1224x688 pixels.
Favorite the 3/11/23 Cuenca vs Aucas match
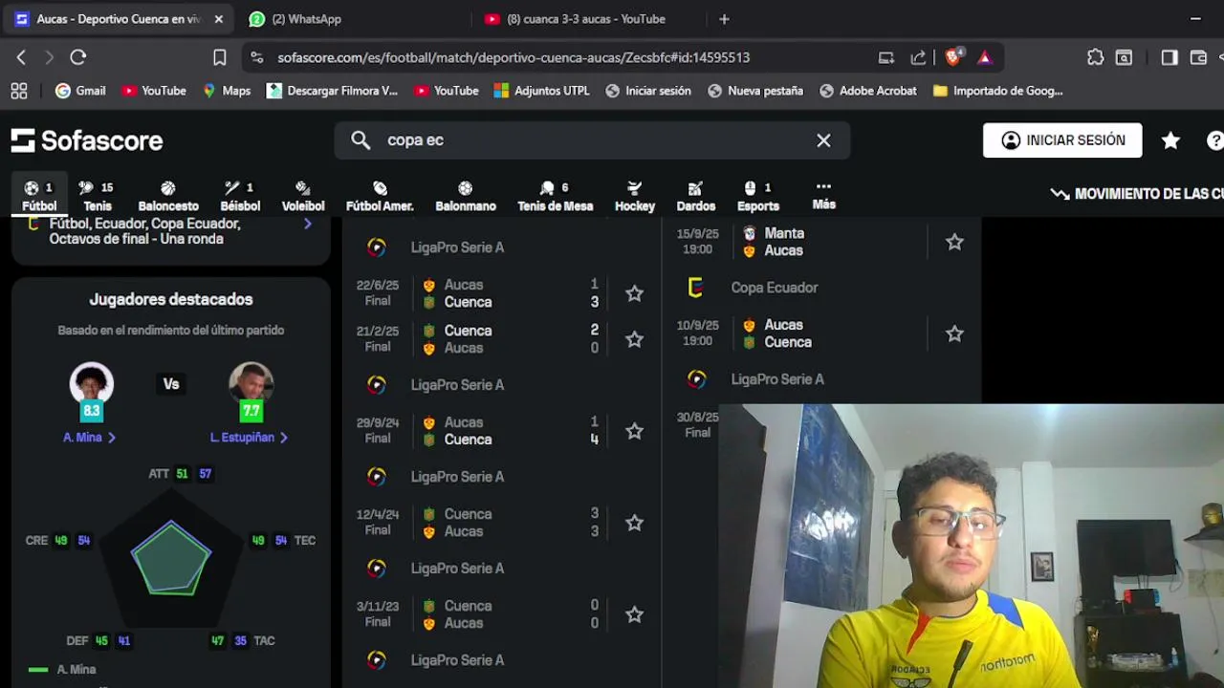634,614
